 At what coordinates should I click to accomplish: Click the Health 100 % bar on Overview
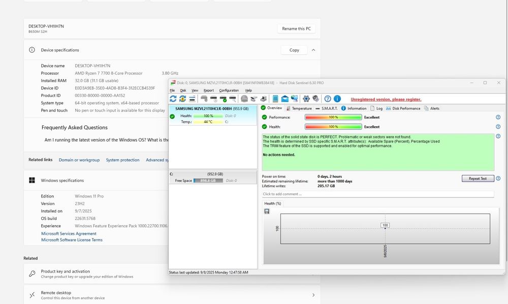333,126
